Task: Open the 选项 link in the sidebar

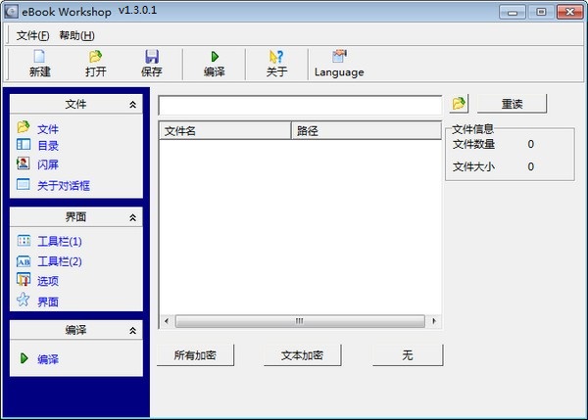Action: (x=48, y=281)
